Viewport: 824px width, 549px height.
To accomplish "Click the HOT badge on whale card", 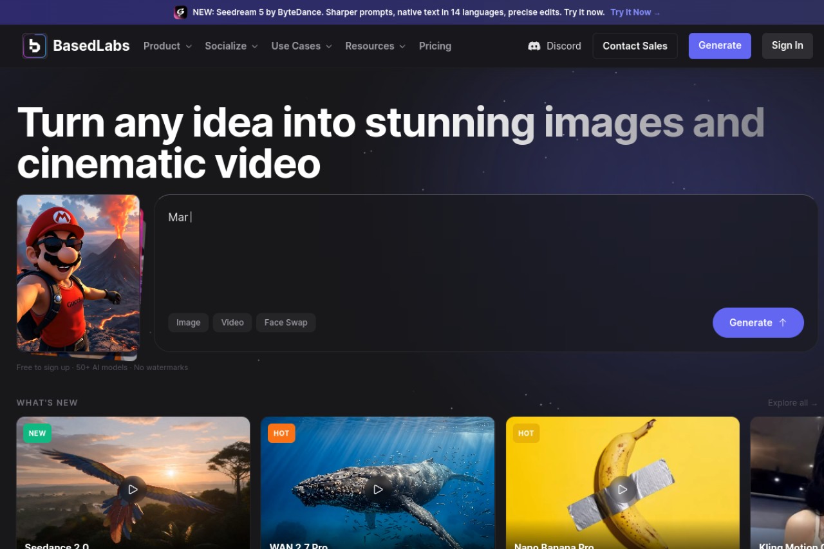I will [x=281, y=433].
